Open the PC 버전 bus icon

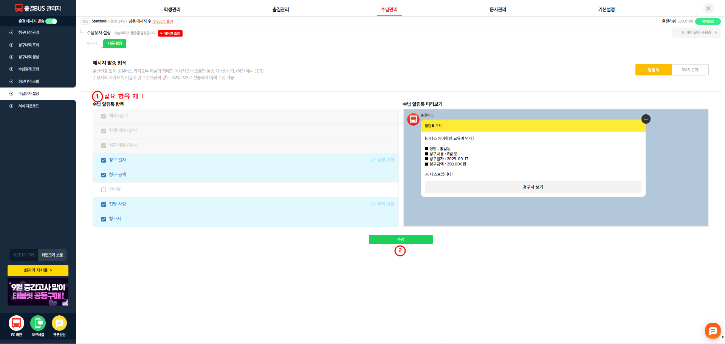coord(16,323)
